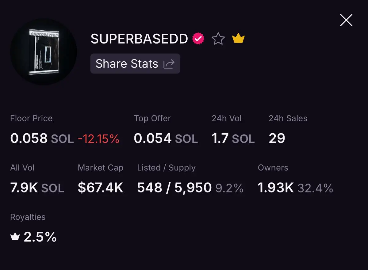368x270 pixels.
Task: Click the 1.93K owners count
Action: [x=276, y=188]
